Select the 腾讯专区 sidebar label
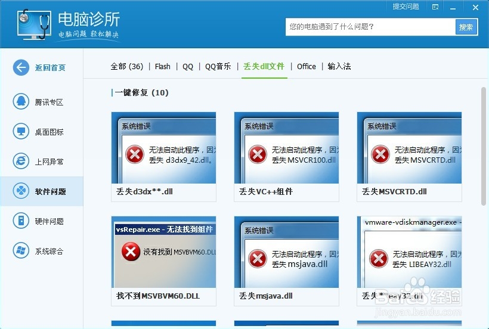Image resolution: width=489 pixels, height=329 pixels. click(x=49, y=102)
